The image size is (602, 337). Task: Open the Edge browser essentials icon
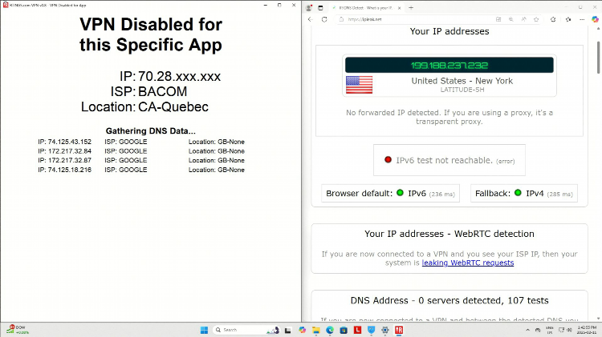(x=553, y=19)
